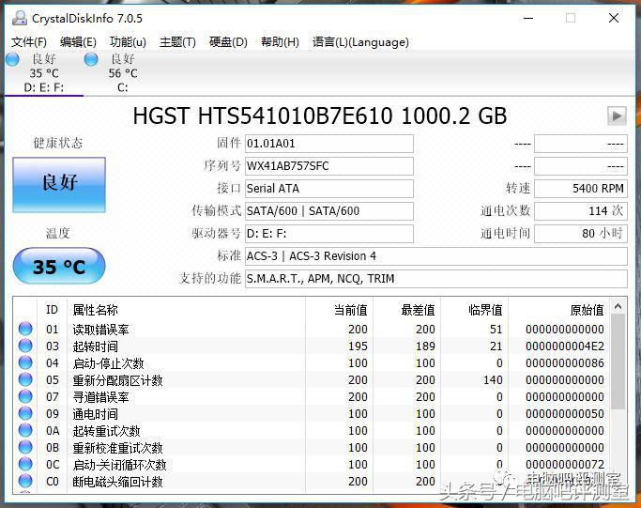Click the health orb above D: E: F: disk
Screen dimensions: 641x508
click(x=12, y=59)
